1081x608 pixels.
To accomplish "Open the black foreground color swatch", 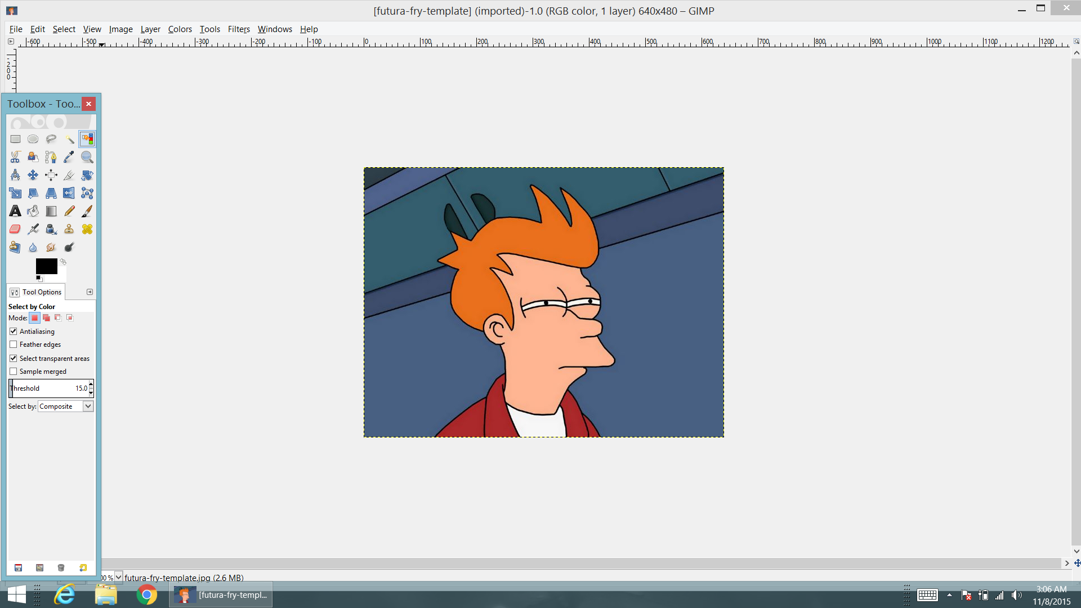I will click(x=46, y=266).
